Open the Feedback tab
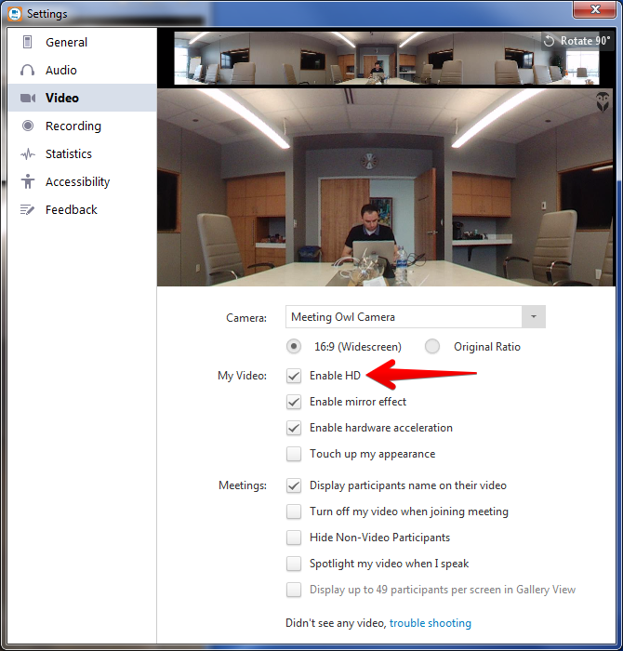 [x=82, y=209]
